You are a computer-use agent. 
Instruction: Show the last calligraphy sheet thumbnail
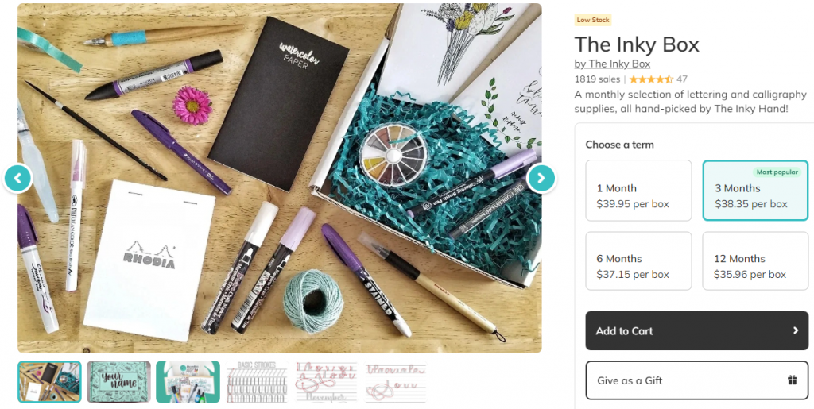(x=395, y=382)
